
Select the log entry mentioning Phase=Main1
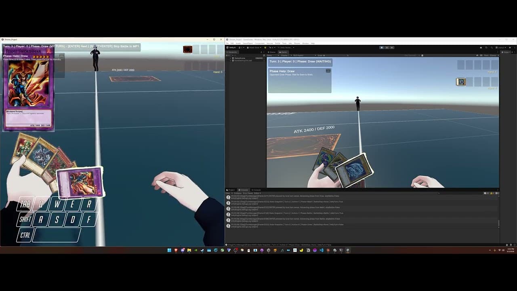363,203
